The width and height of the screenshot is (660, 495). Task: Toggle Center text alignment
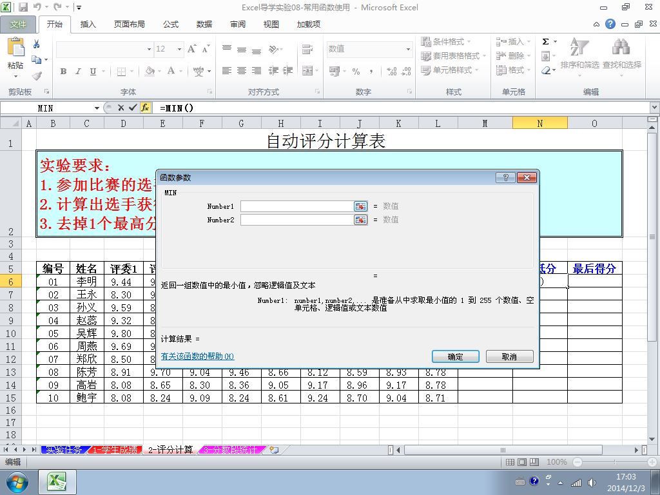point(241,71)
